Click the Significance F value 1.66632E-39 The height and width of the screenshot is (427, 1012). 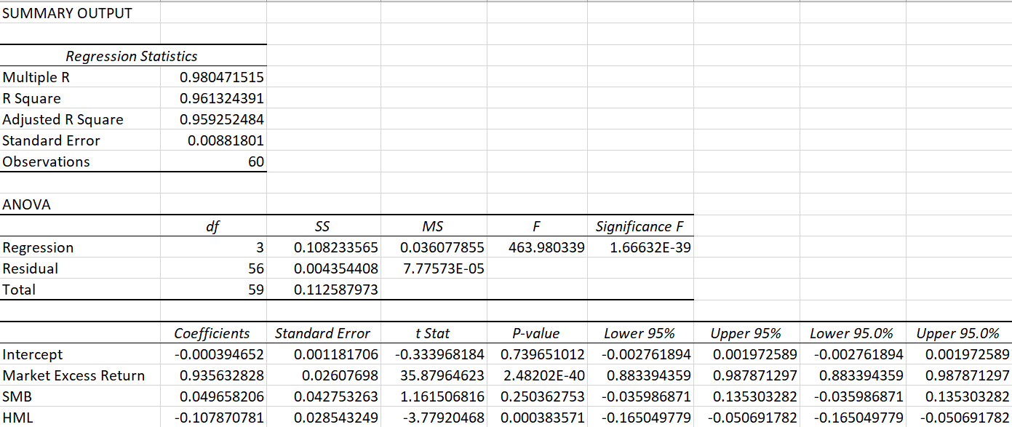coord(650,247)
